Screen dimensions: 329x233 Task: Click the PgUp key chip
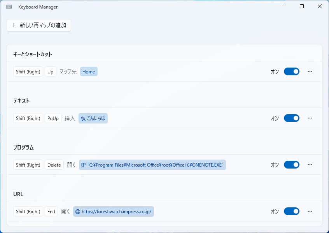pyautogui.click(x=53, y=118)
